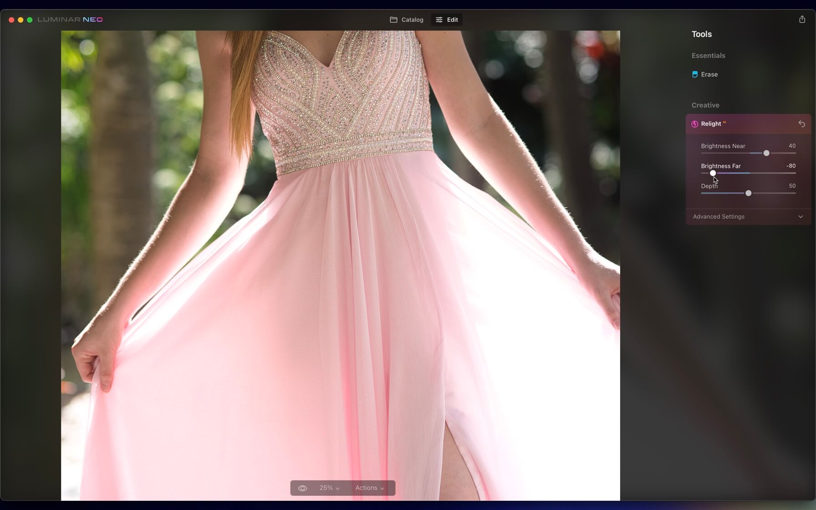Open the 25% zoom dropdown
Screen dimensions: 816x510
click(329, 488)
